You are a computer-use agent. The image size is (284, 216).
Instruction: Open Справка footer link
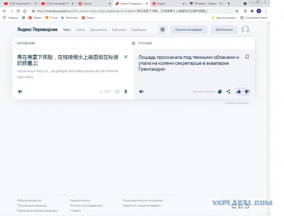(x=75, y=211)
